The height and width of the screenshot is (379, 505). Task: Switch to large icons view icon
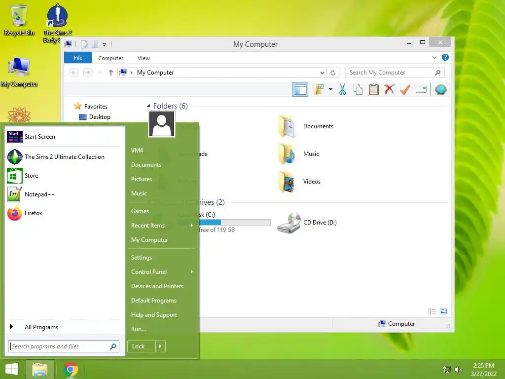(443, 311)
